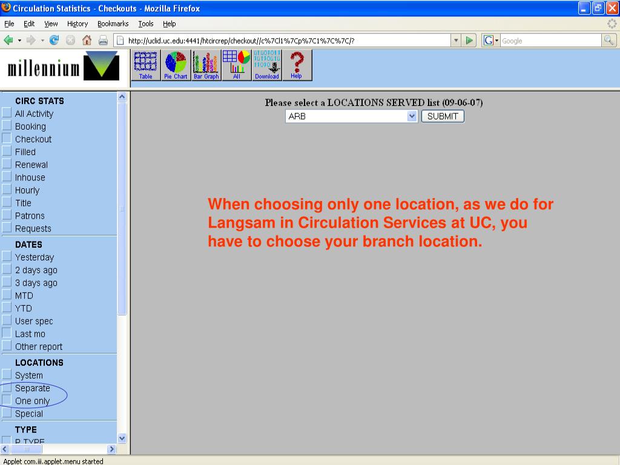Viewport: 620px width, 465px height.
Task: Tick the Booking checkbox
Action: 7,126
